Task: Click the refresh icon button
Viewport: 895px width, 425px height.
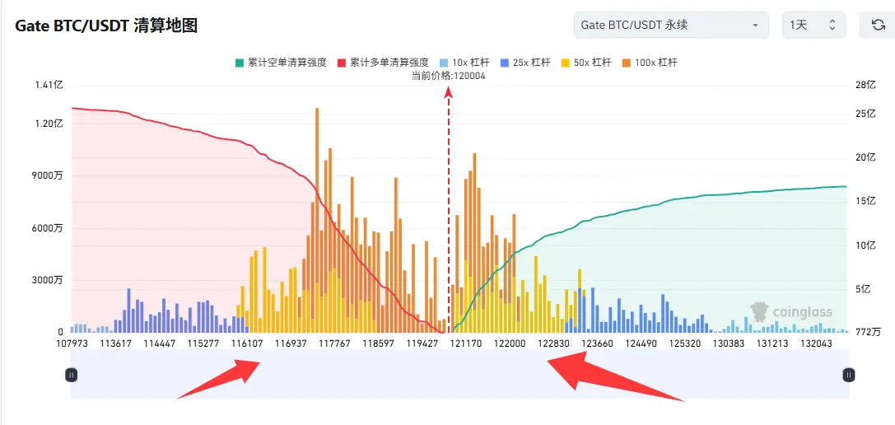Action: pyautogui.click(x=878, y=26)
